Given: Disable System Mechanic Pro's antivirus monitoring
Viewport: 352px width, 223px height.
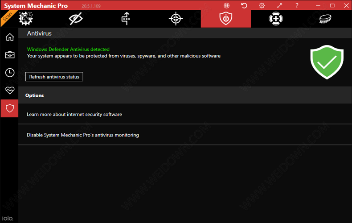Looking at the screenshot, I should (83, 135).
